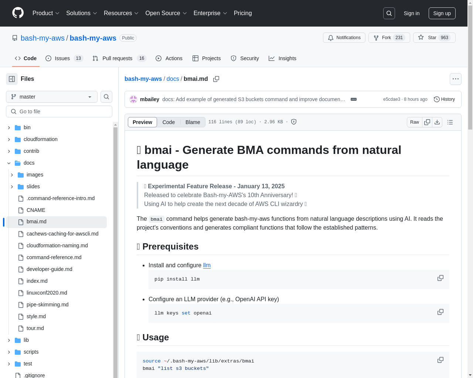The width and height of the screenshot is (473, 378).
Task: Expand the test folder chevron
Action: tap(9, 364)
